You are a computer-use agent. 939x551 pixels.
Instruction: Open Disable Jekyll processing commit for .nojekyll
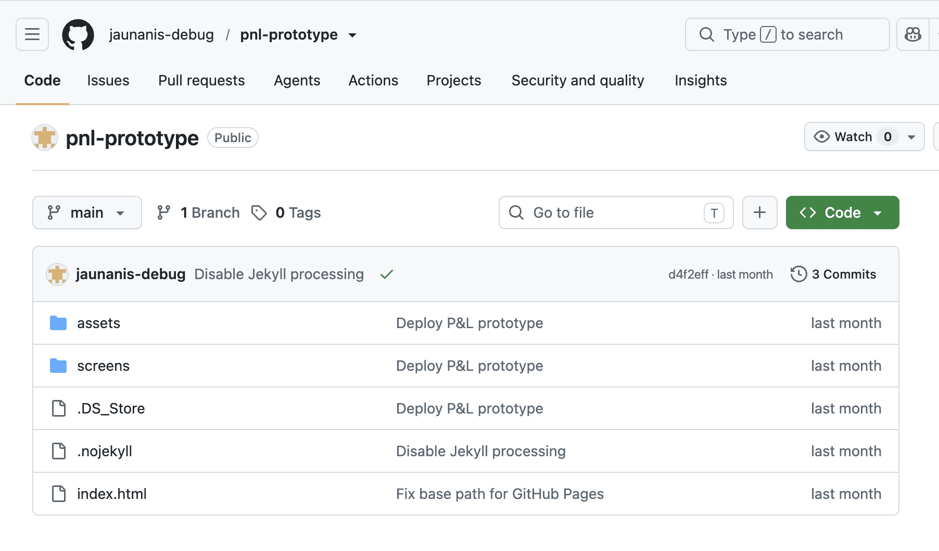click(481, 451)
